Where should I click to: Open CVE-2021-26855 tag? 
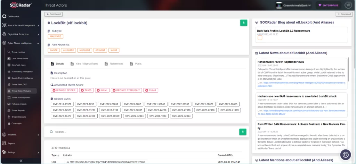pos(228,104)
